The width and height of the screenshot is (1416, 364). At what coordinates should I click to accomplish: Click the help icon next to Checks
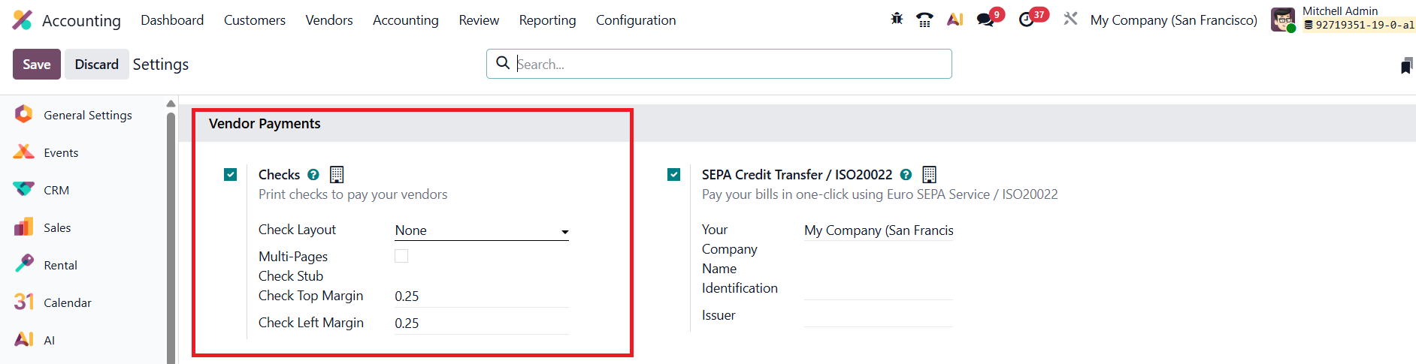(313, 175)
